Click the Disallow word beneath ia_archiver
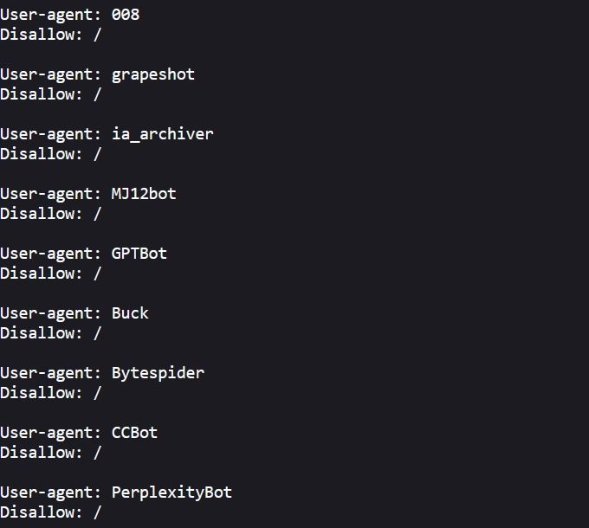Viewport: 589px width, 528px height. 37,154
